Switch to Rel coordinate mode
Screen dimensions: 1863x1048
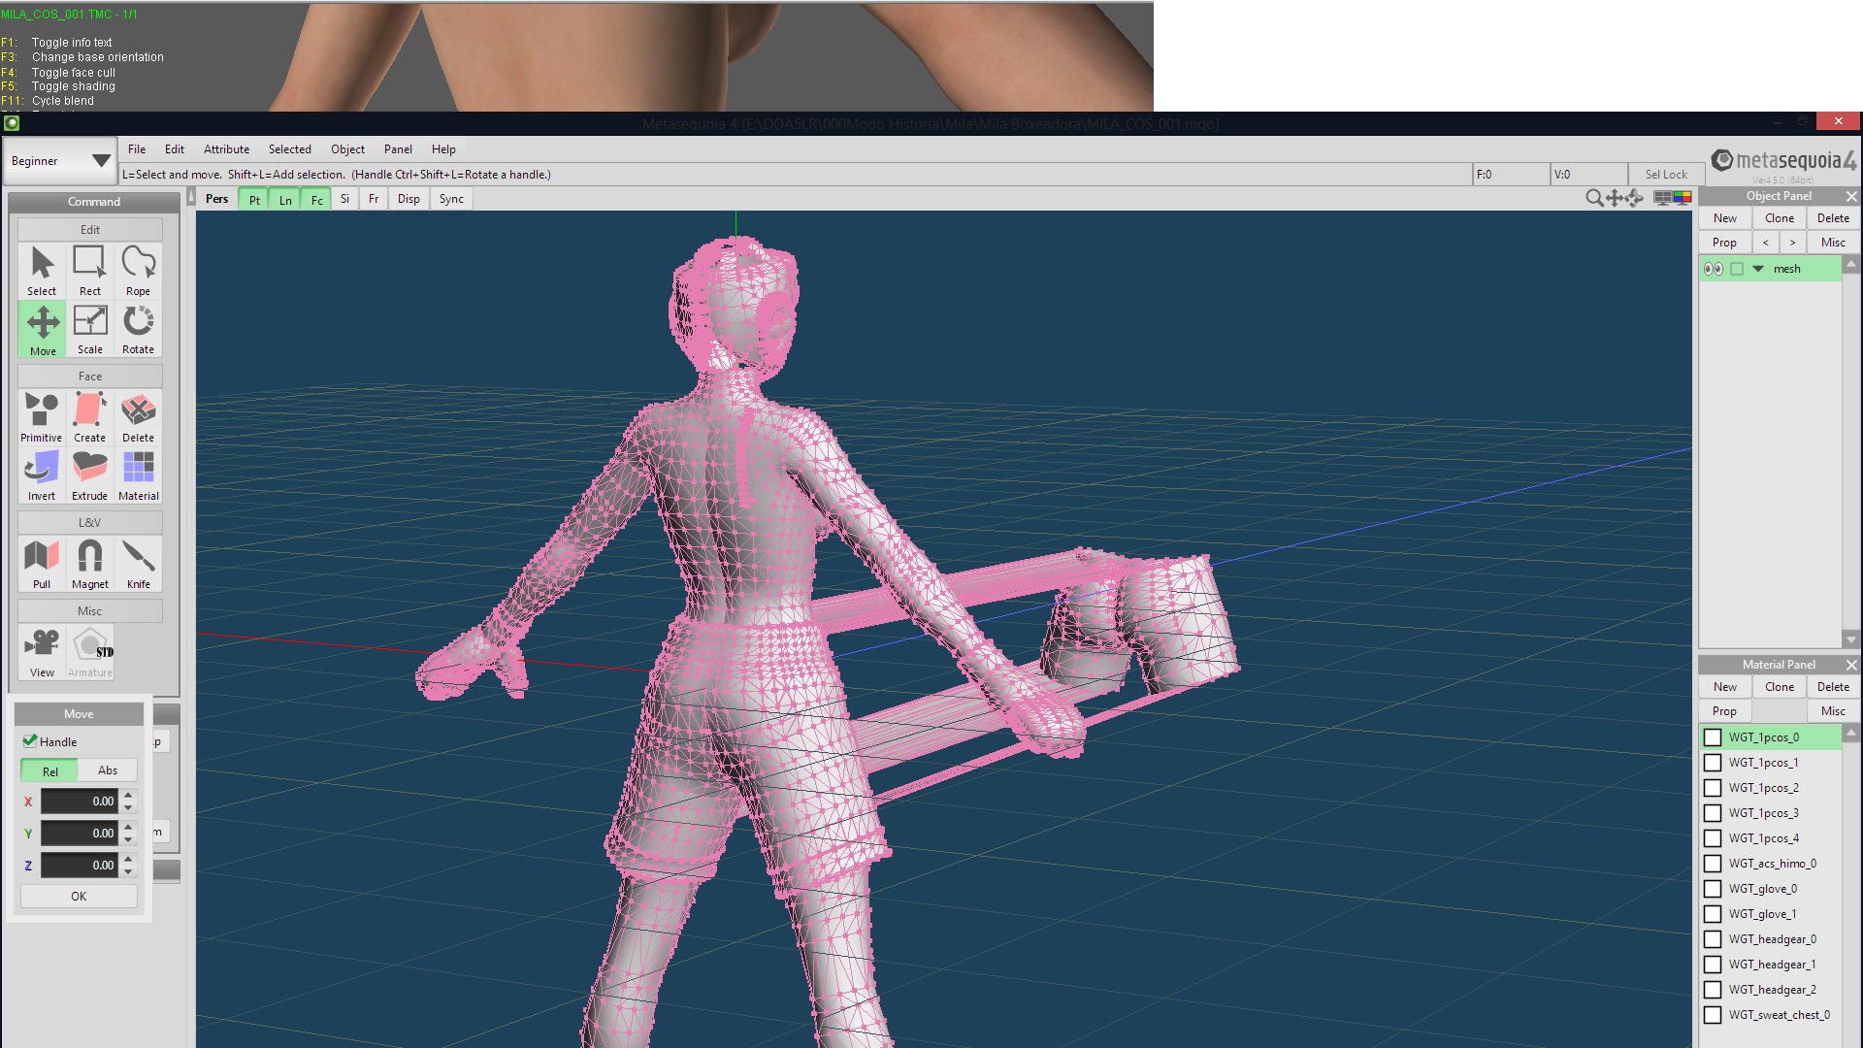49,770
